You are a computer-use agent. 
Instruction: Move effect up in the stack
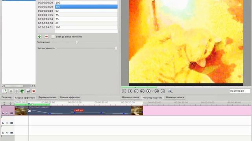point(11,91)
